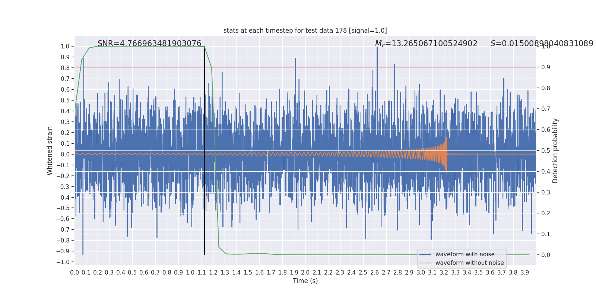
Task: Click the 2.6 tick on the time axis
Action: coord(375,273)
